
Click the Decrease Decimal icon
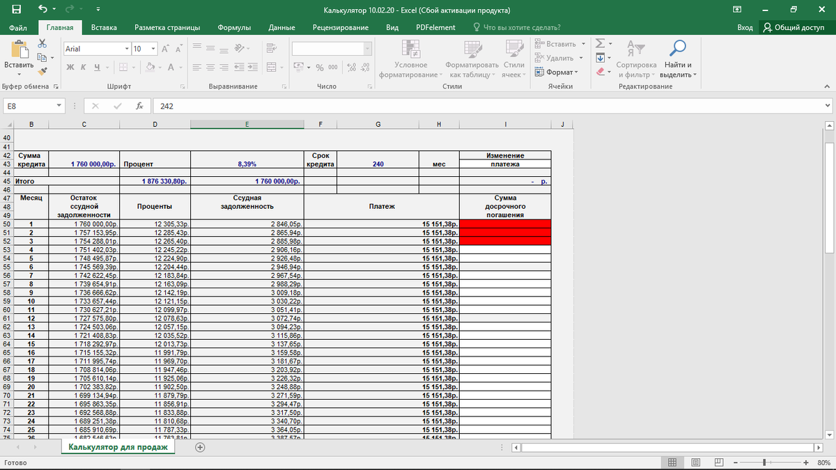click(x=365, y=68)
